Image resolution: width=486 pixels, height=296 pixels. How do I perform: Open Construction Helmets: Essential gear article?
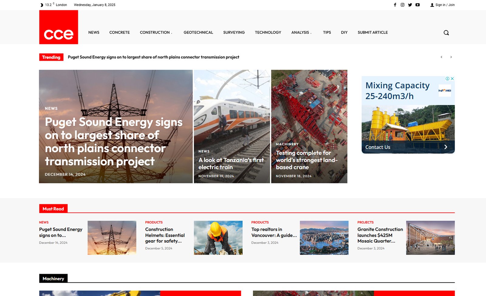tap(165, 235)
